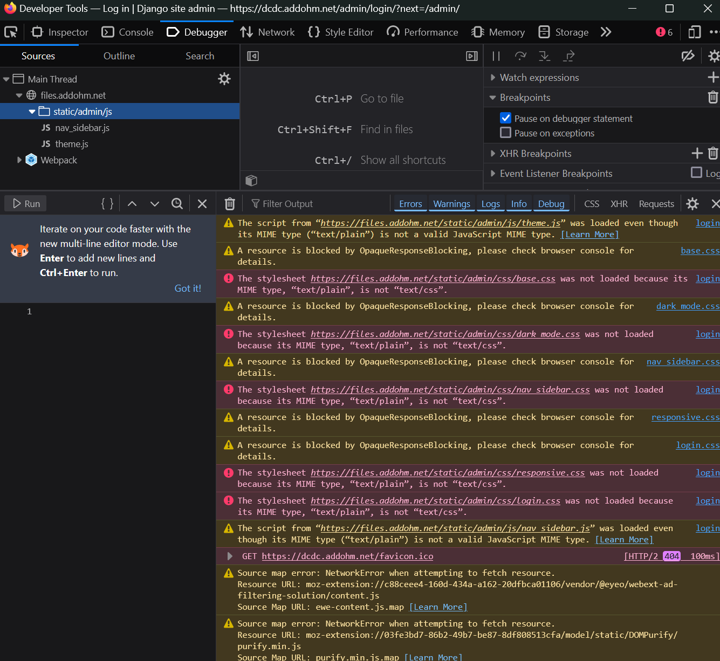Screen dimensions: 720x661
Task: Close the split console
Action: coord(715,203)
